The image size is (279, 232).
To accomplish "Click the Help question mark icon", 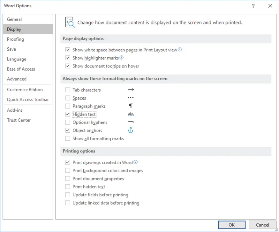I will [x=253, y=6].
